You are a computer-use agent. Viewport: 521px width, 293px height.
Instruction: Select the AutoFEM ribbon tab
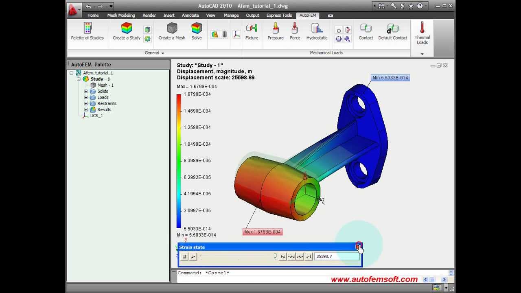[308, 15]
